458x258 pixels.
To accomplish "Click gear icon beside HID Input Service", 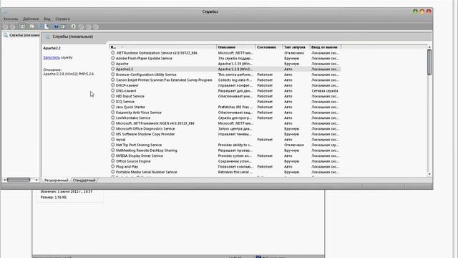I will (113, 96).
